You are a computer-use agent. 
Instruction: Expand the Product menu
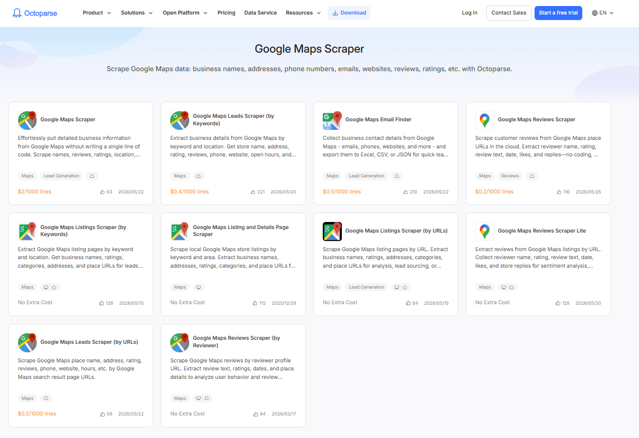click(x=97, y=13)
